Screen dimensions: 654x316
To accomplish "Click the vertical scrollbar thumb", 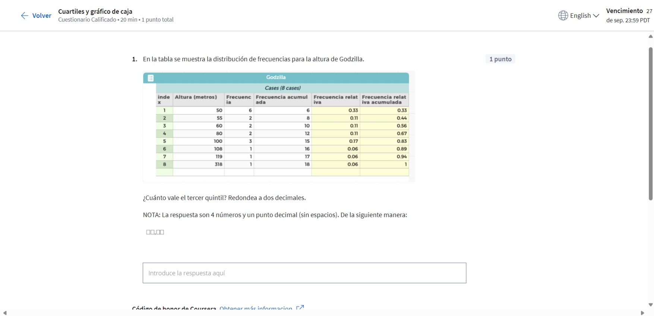I will click(651, 124).
